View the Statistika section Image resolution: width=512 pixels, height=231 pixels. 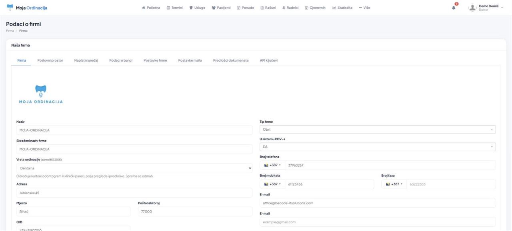[x=342, y=8]
